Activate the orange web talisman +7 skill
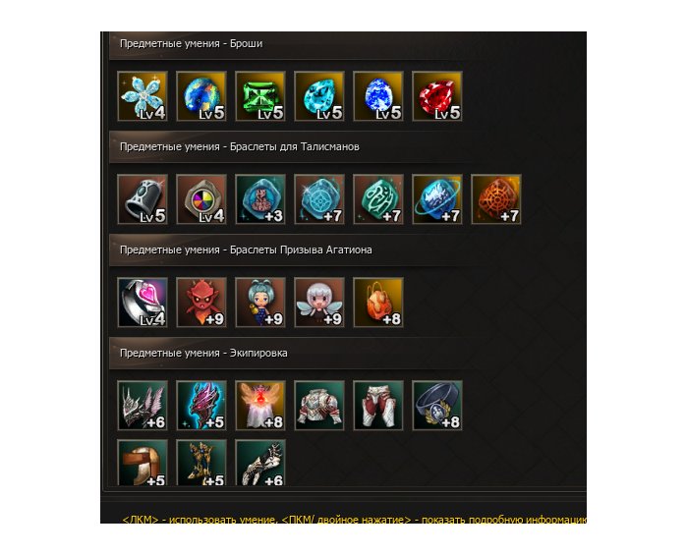This screenshot has height=555, width=687. (x=496, y=199)
